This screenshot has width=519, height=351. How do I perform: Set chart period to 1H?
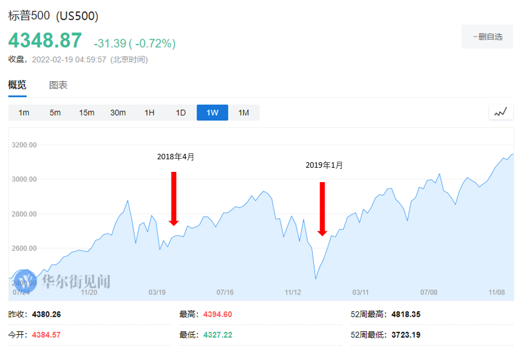click(149, 112)
